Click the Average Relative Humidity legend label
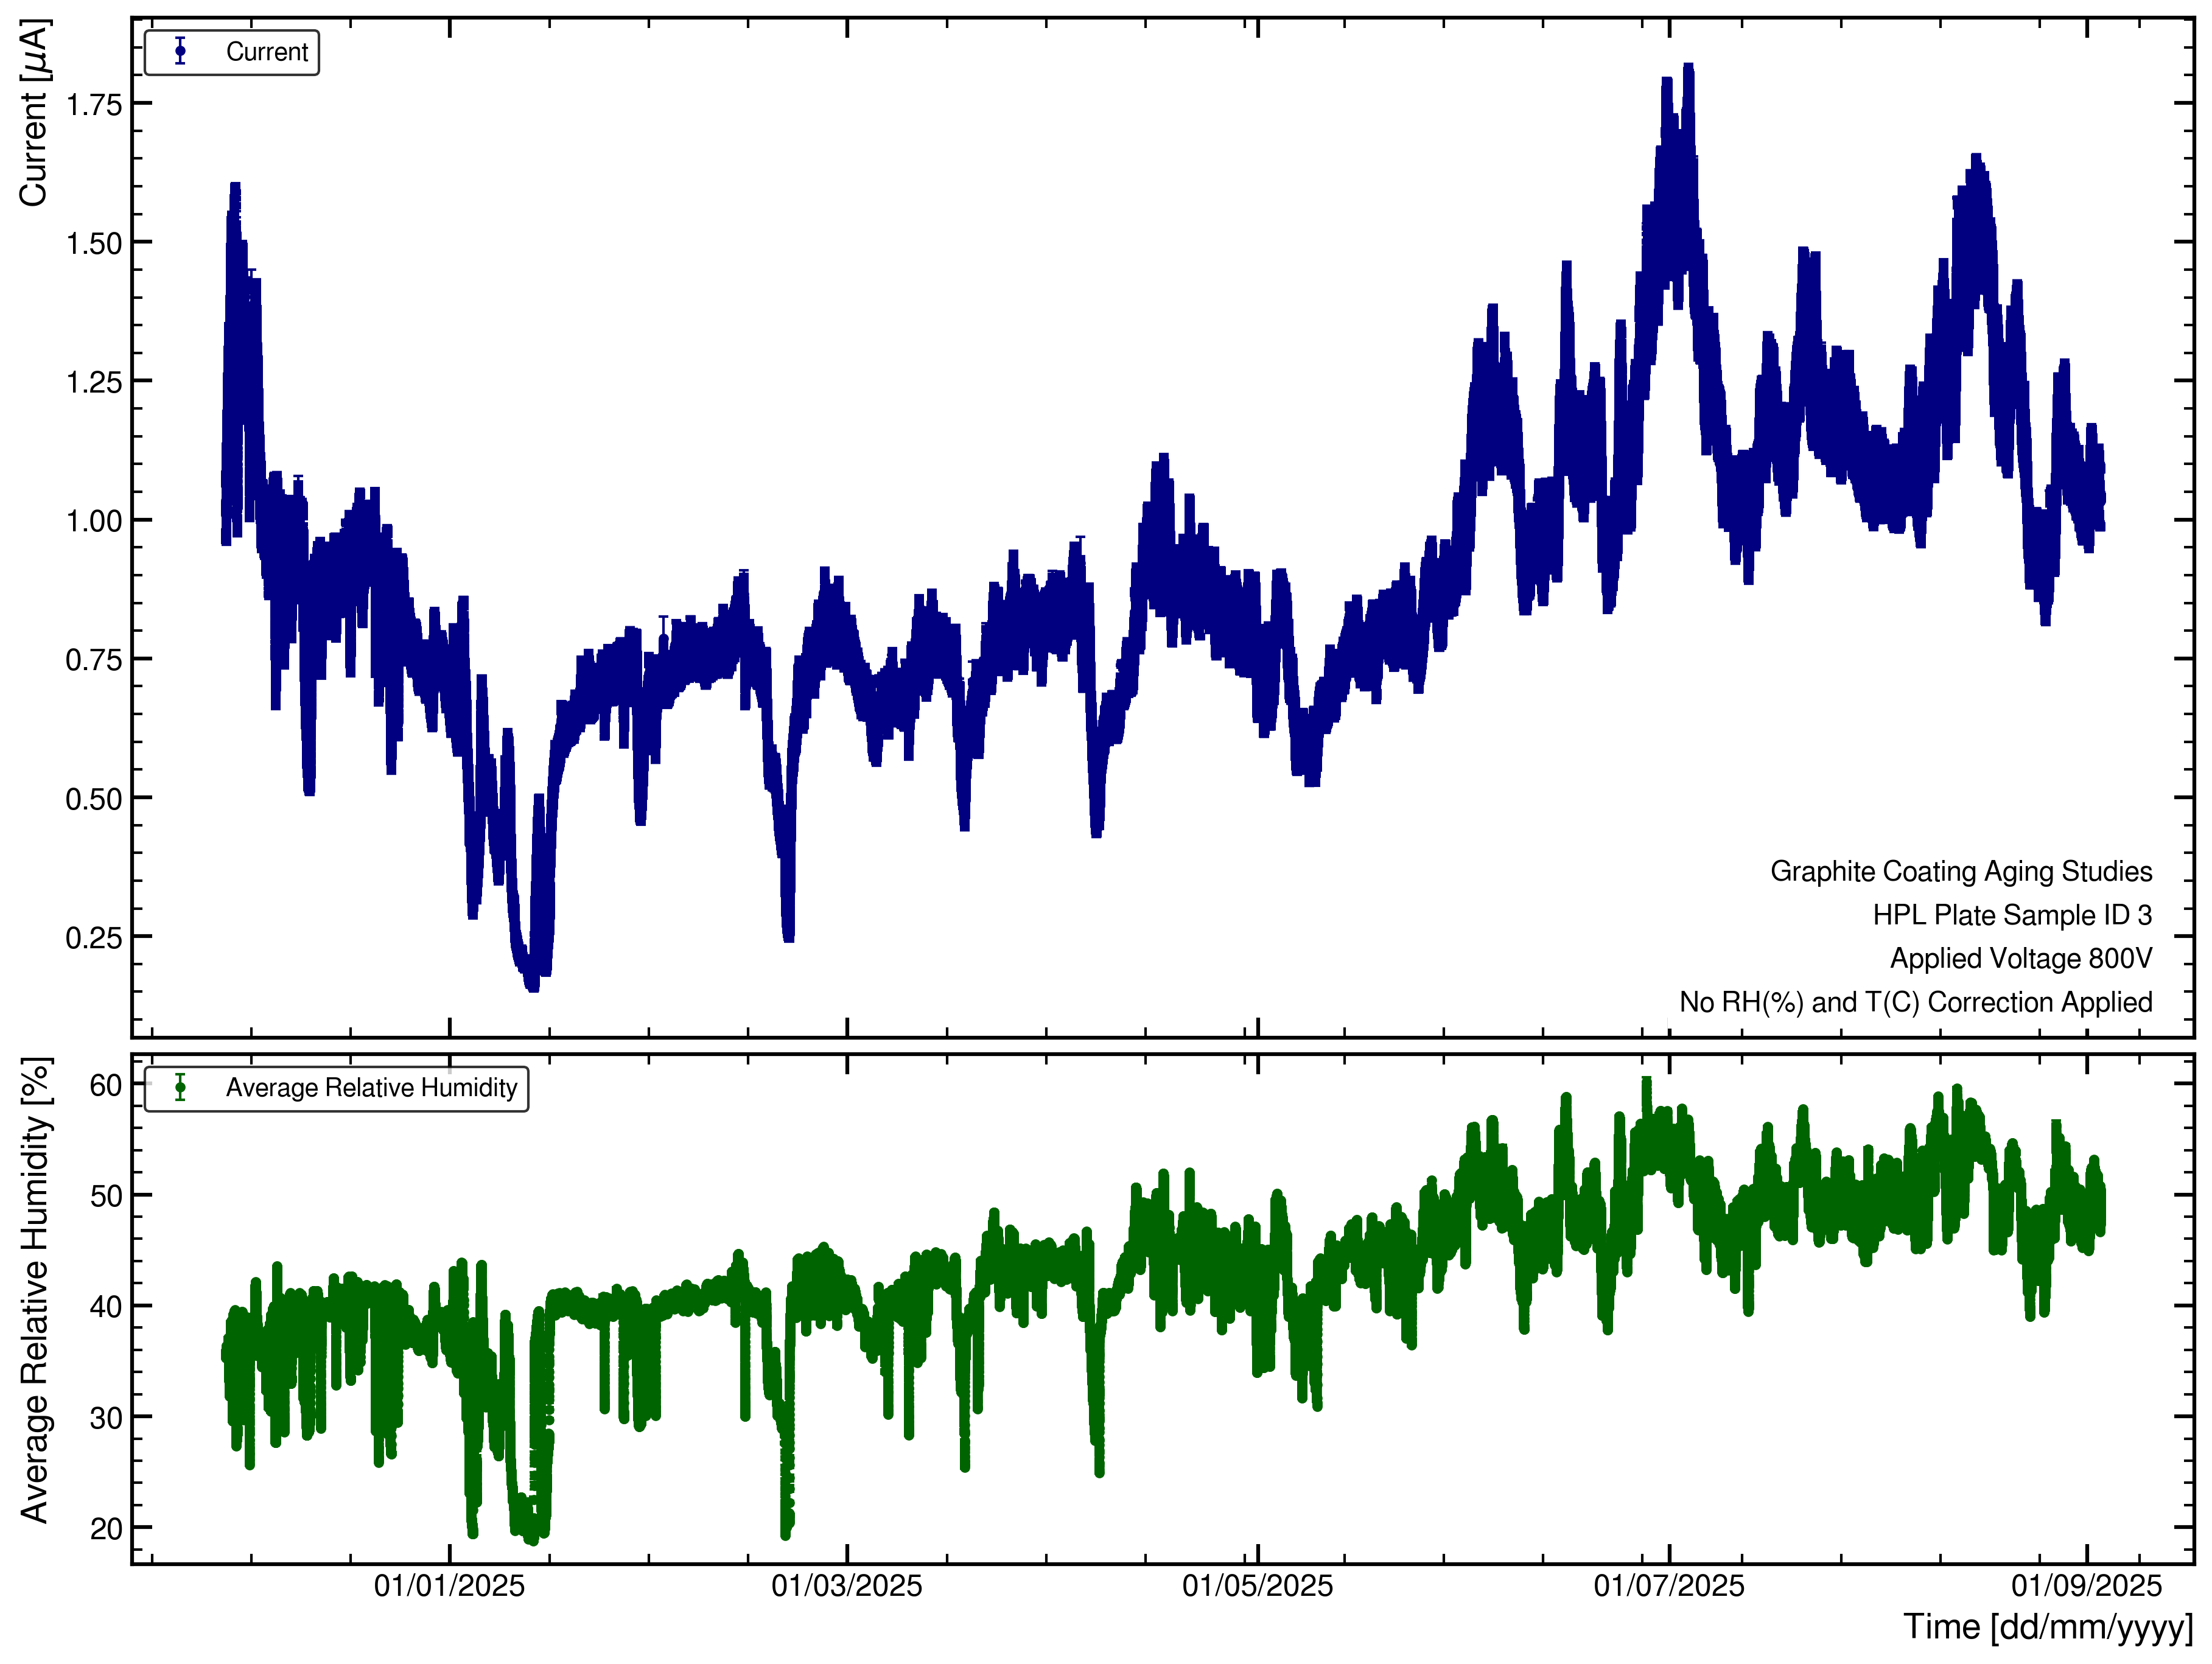The image size is (2212, 1664). [371, 1088]
